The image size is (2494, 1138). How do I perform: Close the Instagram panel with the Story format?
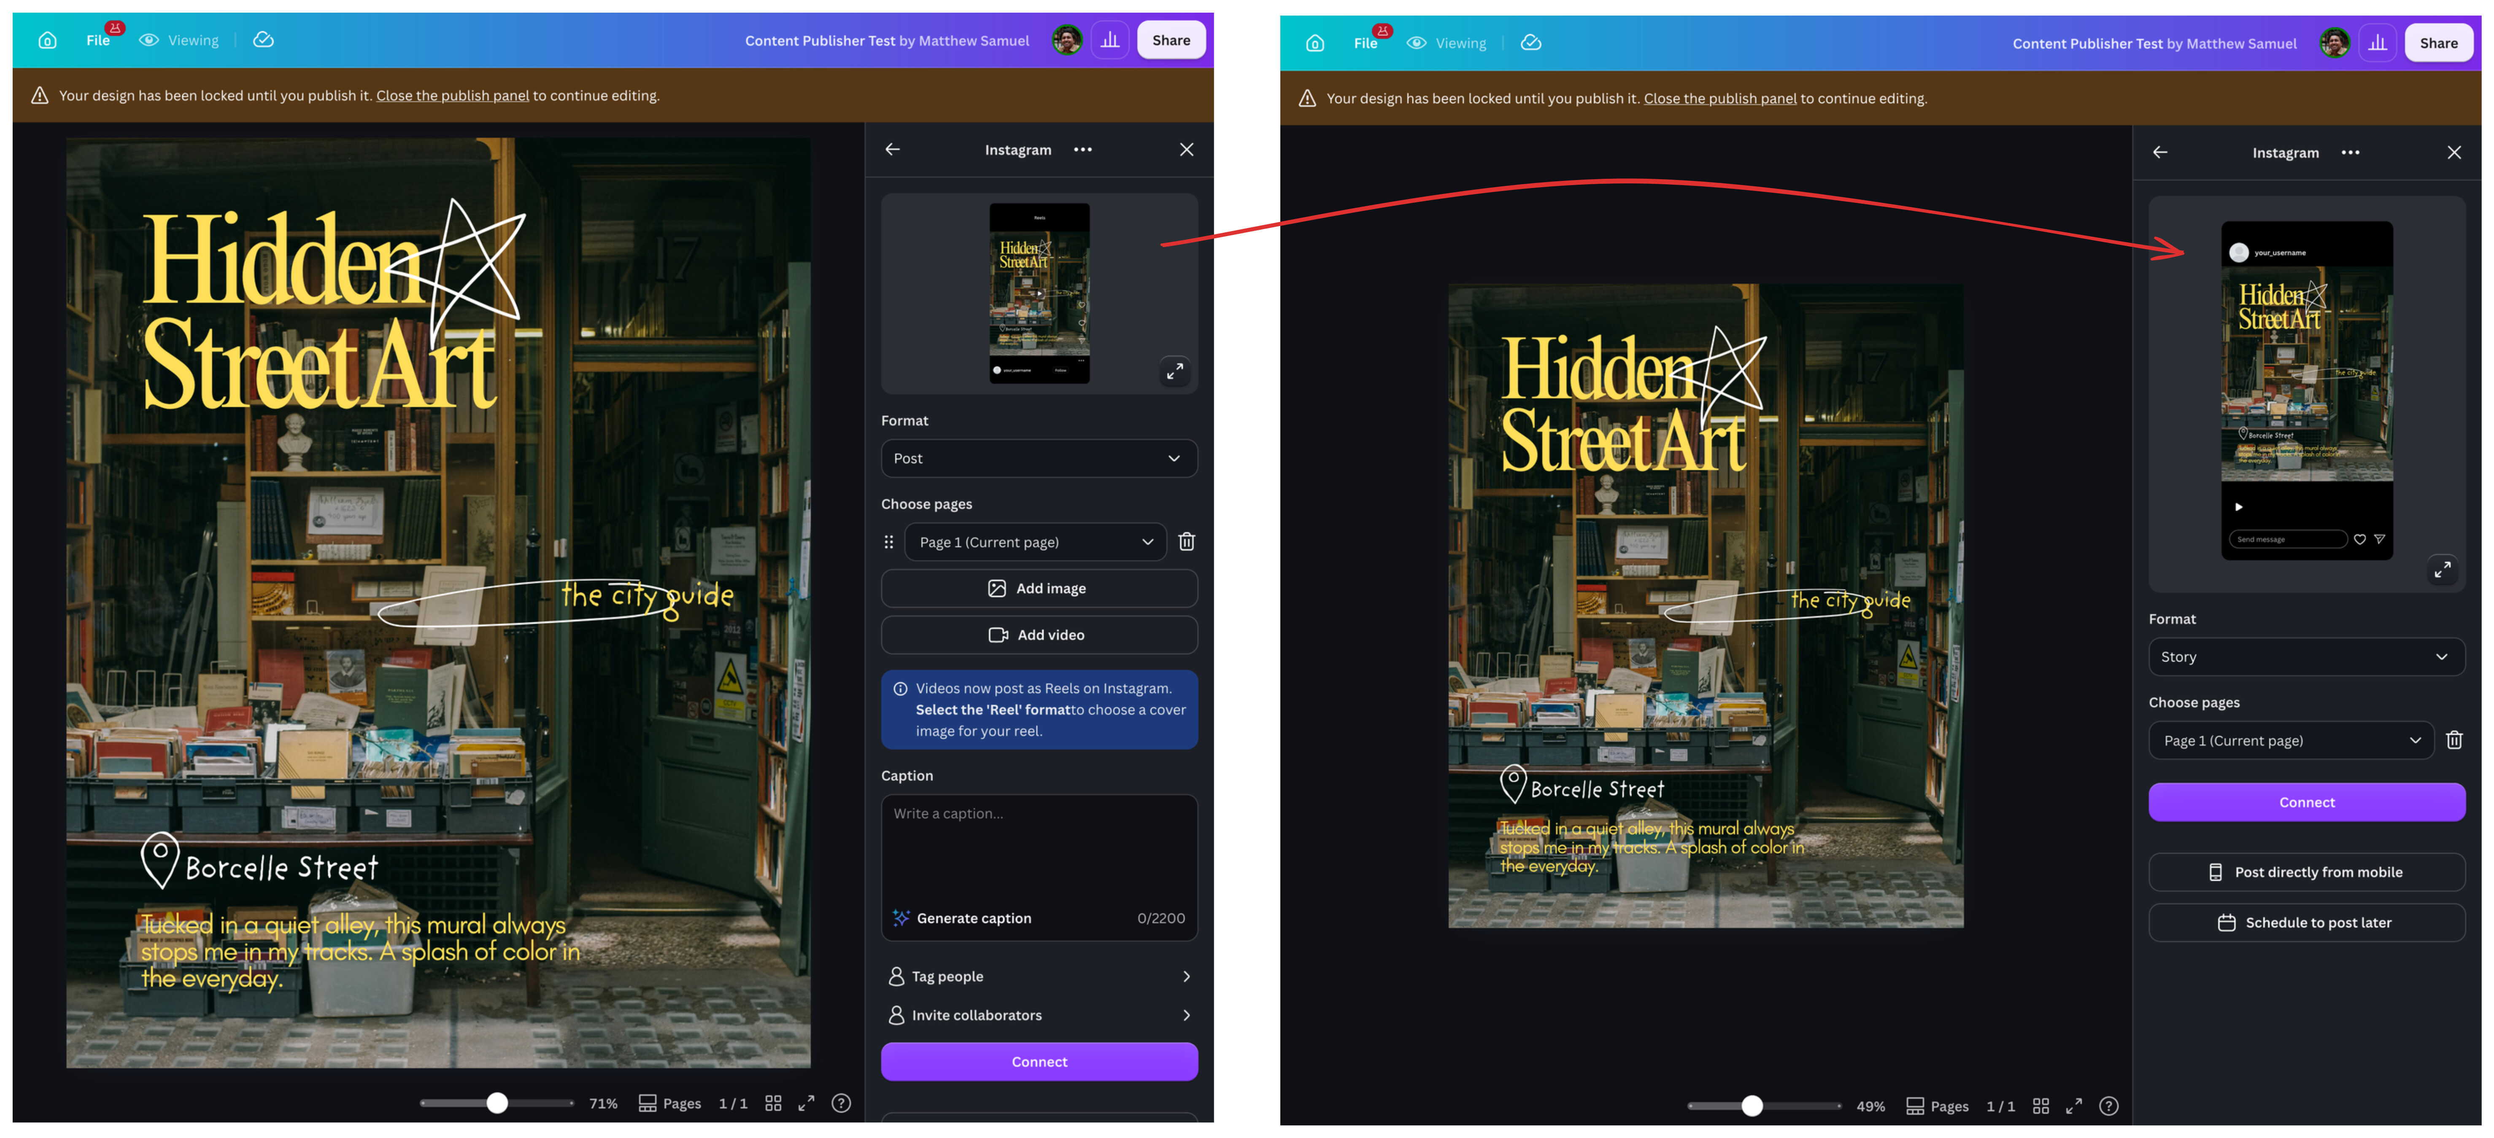click(2454, 153)
